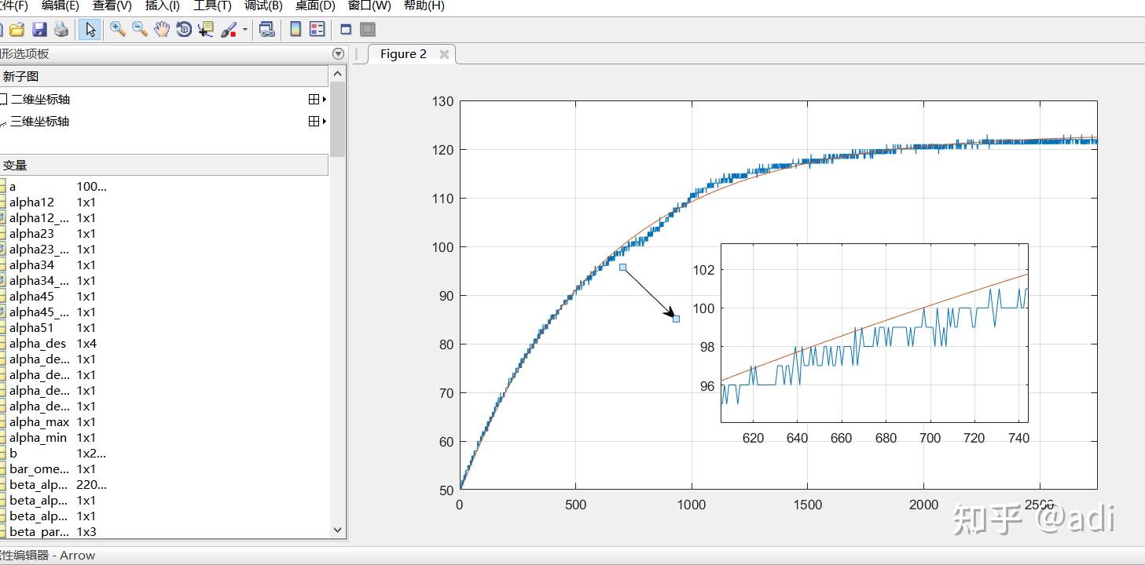1145x565 pixels.
Task: Click the 100... value of variable a
Action: 91,187
